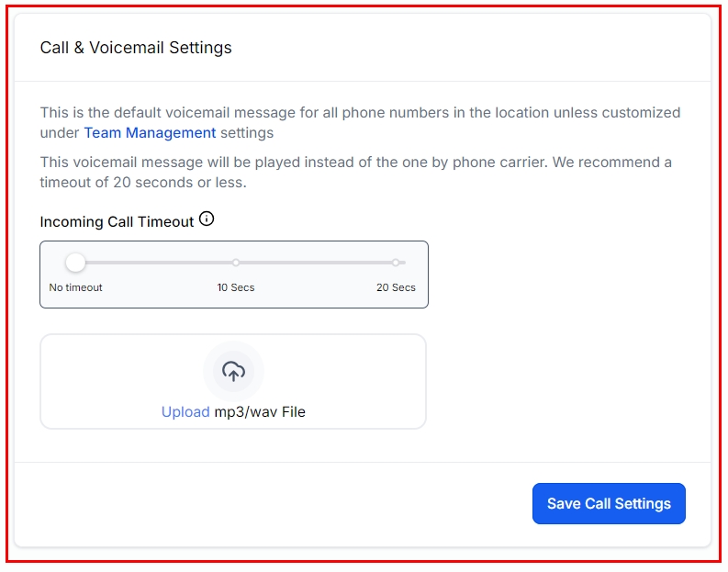Click the cloud upload arrow icon
The height and width of the screenshot is (572, 728).
coord(233,371)
